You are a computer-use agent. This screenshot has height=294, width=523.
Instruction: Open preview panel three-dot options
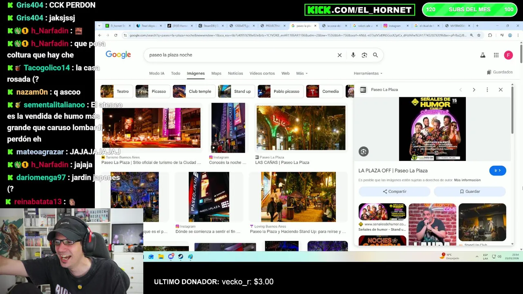click(x=487, y=90)
